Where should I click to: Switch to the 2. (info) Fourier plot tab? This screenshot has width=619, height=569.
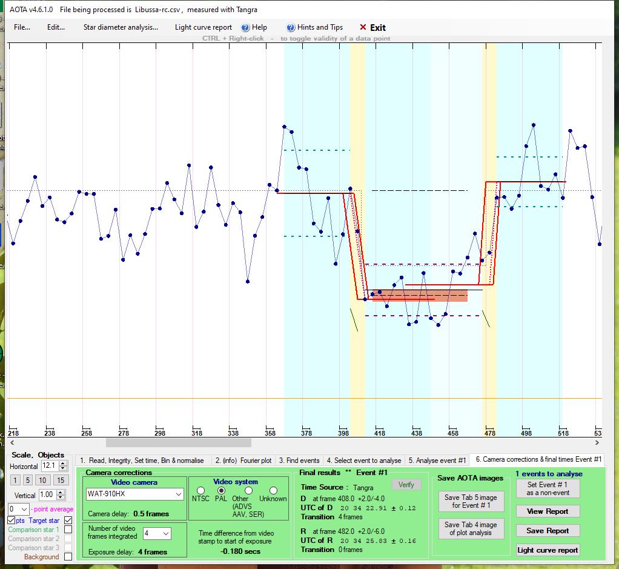tap(243, 461)
